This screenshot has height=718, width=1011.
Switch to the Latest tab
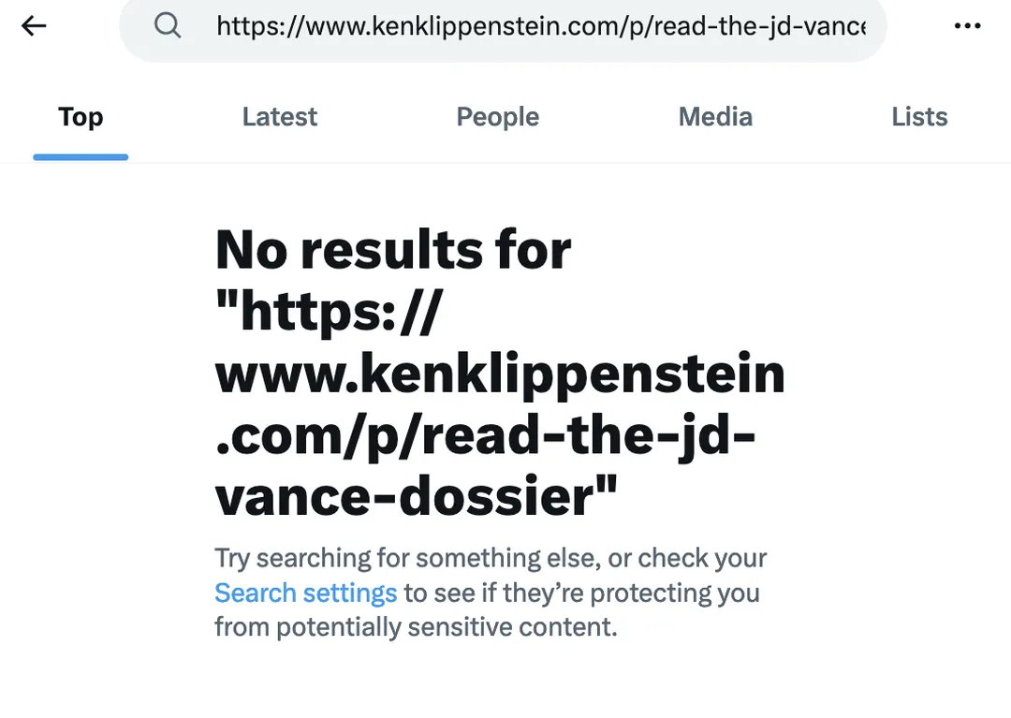(x=279, y=117)
